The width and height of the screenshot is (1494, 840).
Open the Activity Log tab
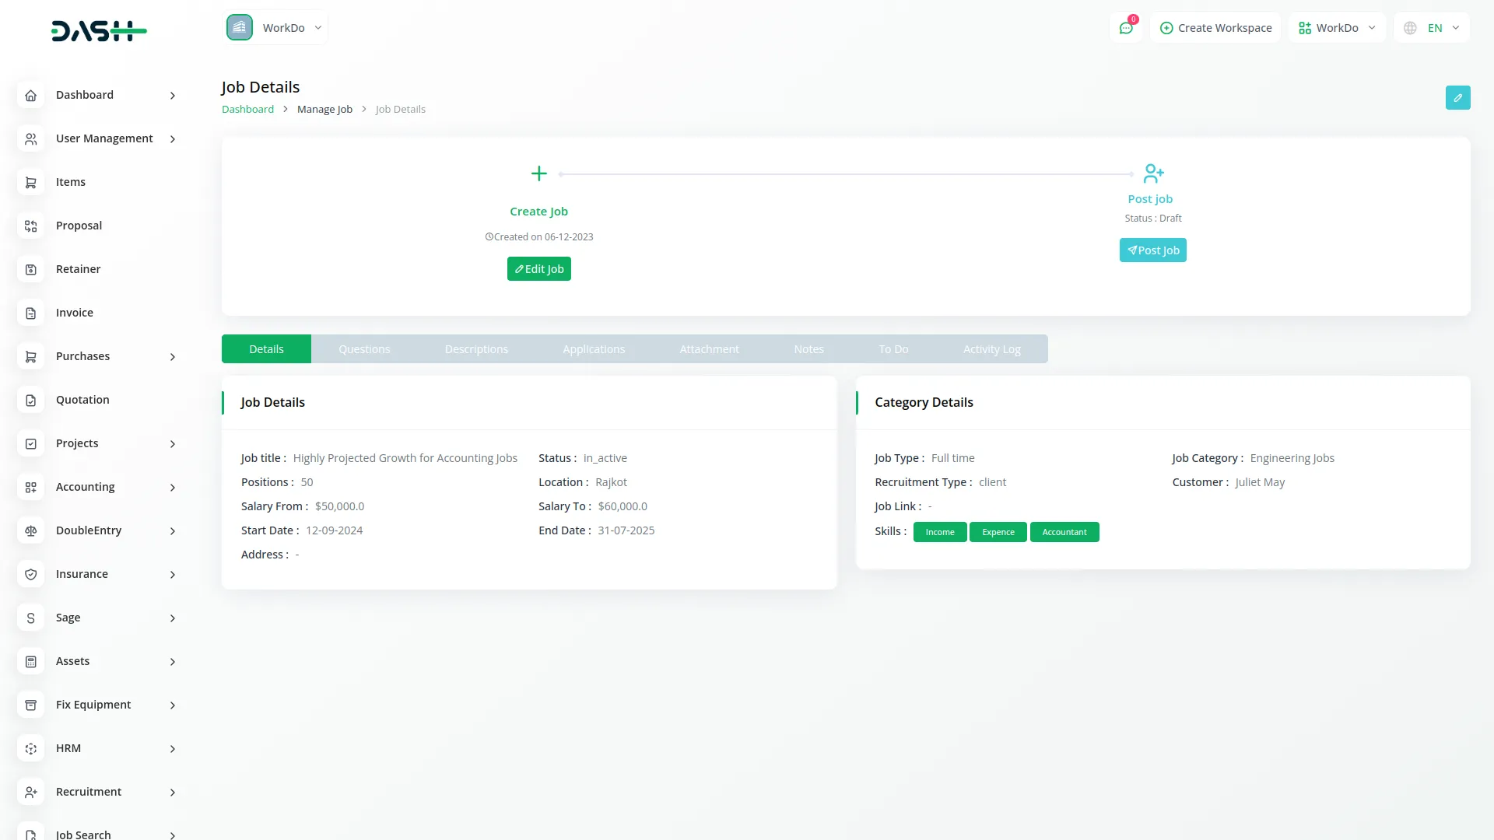(x=991, y=349)
